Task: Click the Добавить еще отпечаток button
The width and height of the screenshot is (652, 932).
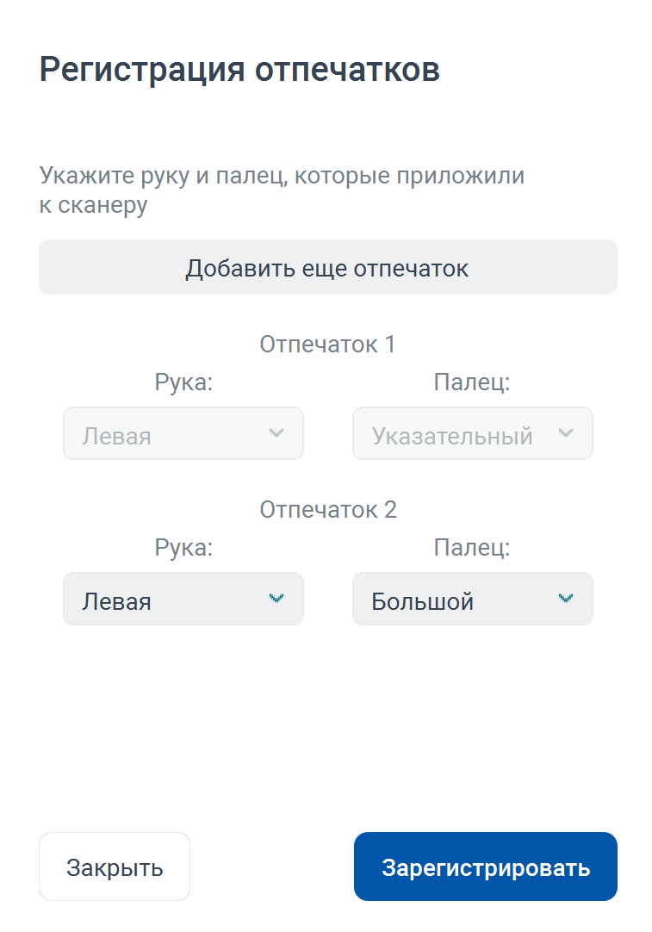Action: [328, 267]
